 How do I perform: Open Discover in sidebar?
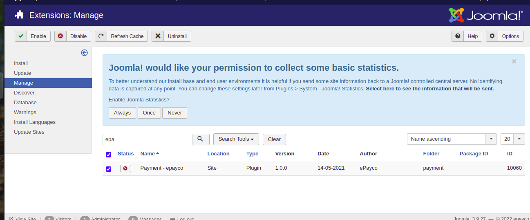point(24,93)
